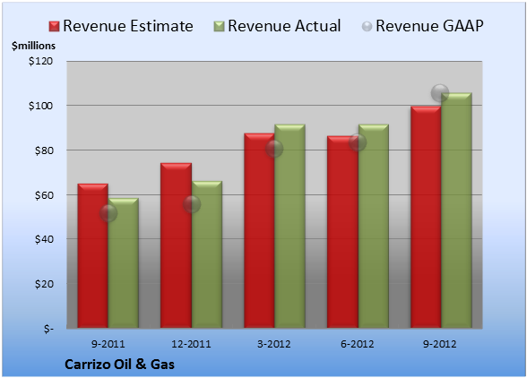
Task: Click the '12-2011' quarter label
Action: click(x=191, y=344)
